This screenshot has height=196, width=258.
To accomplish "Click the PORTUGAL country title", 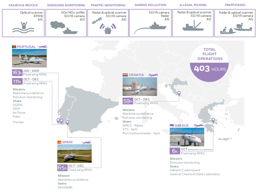I will coord(26,47).
